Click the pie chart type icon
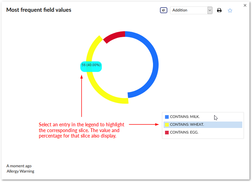The width and height of the screenshot is (252, 182). pos(163,10)
